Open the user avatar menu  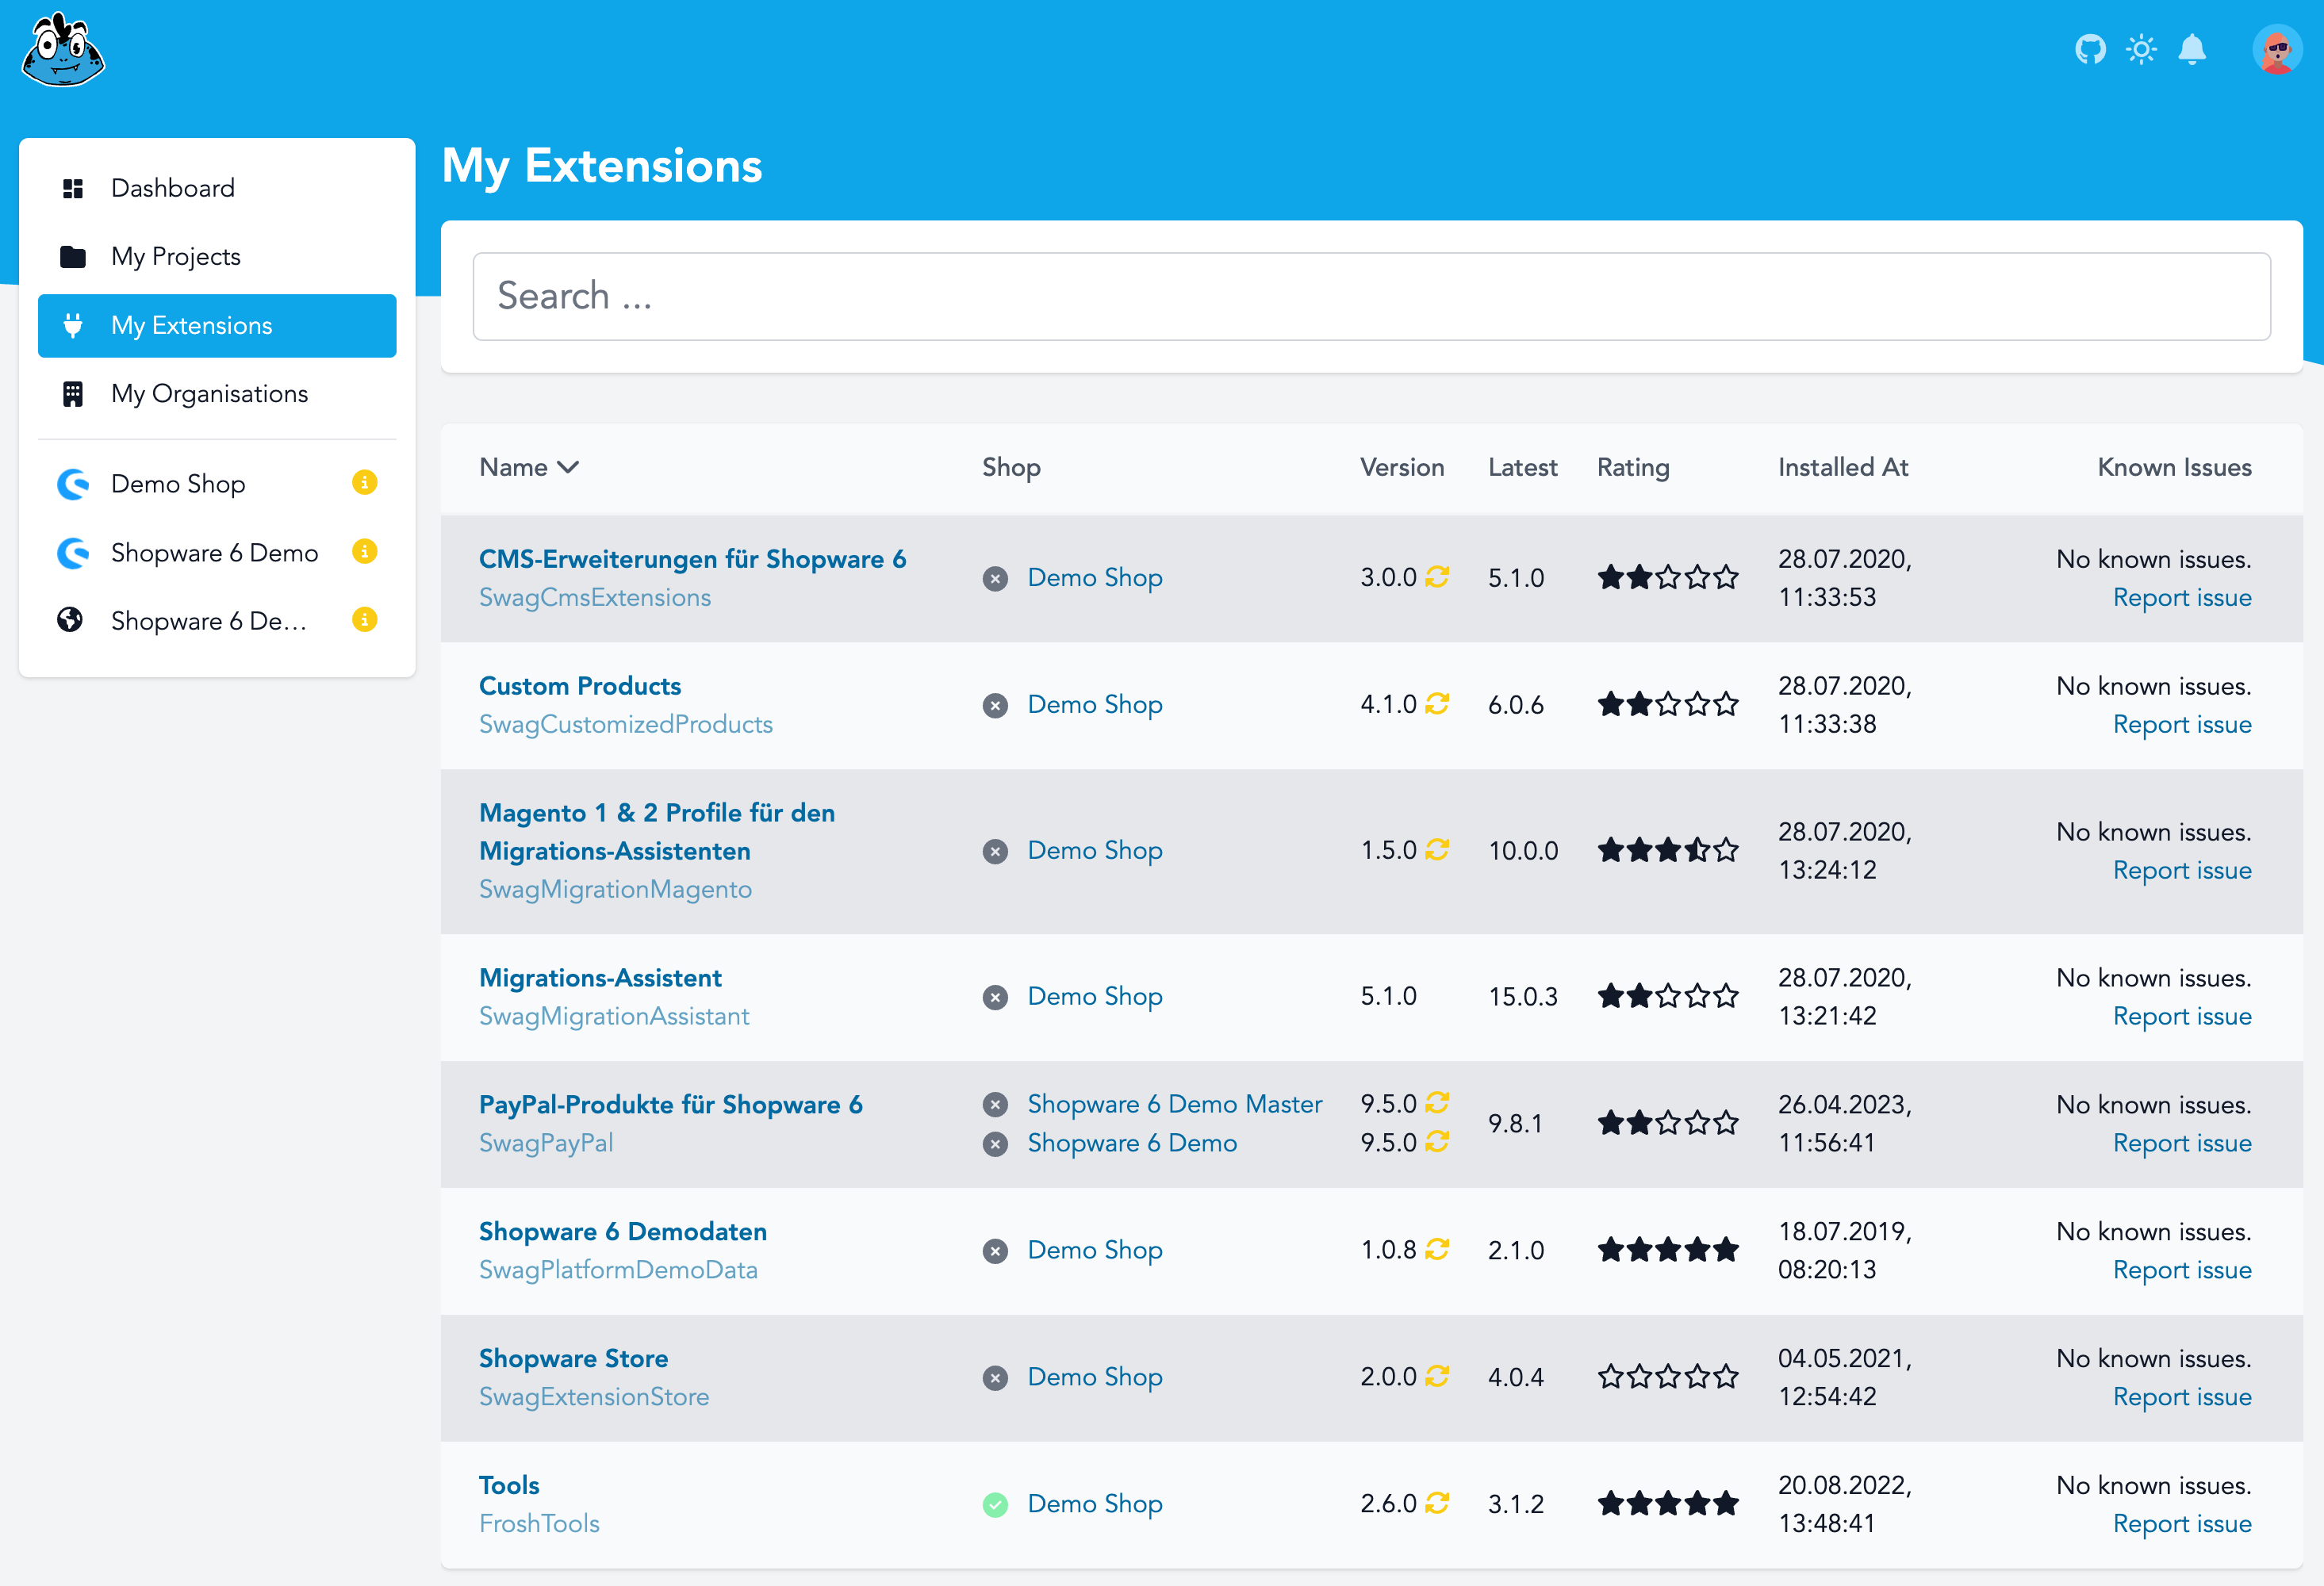tap(2277, 49)
